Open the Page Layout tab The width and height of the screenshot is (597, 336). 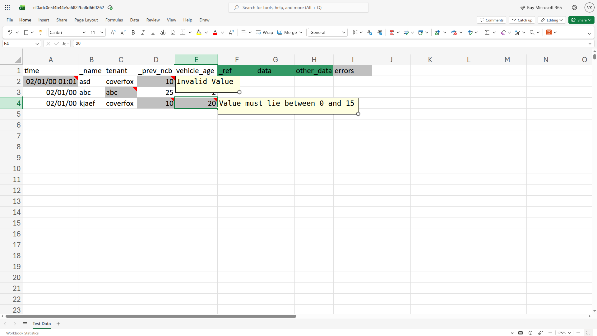(x=86, y=20)
